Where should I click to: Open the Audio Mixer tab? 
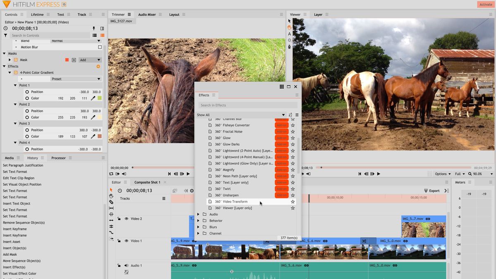147,14
